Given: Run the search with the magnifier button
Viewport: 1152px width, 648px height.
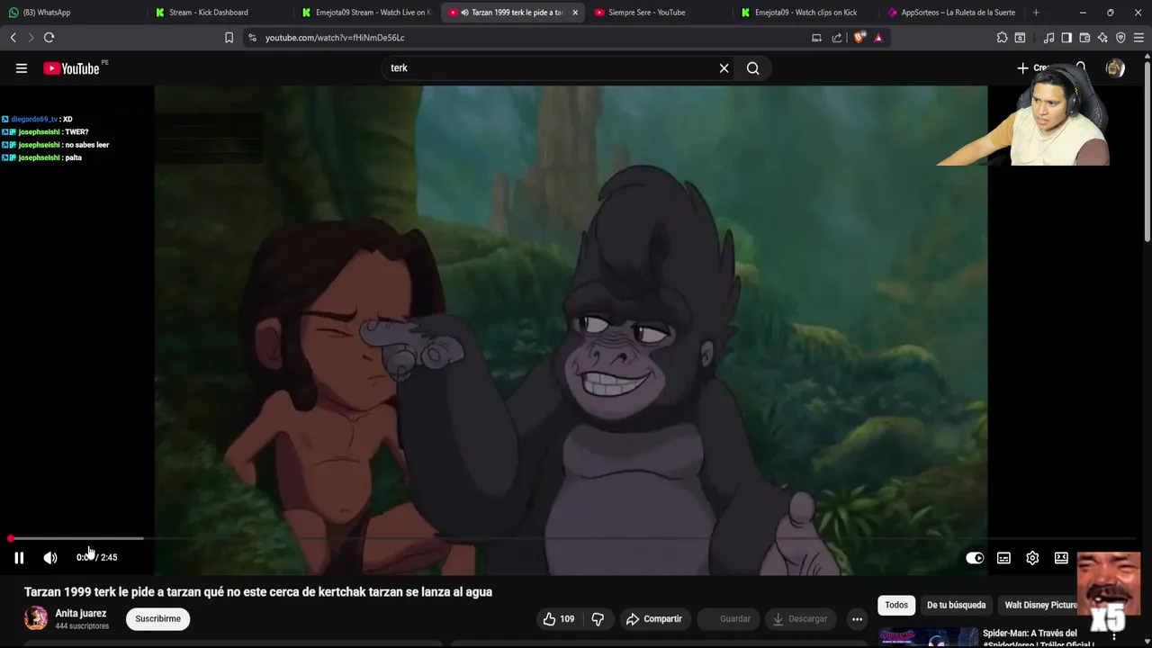Looking at the screenshot, I should coord(753,68).
